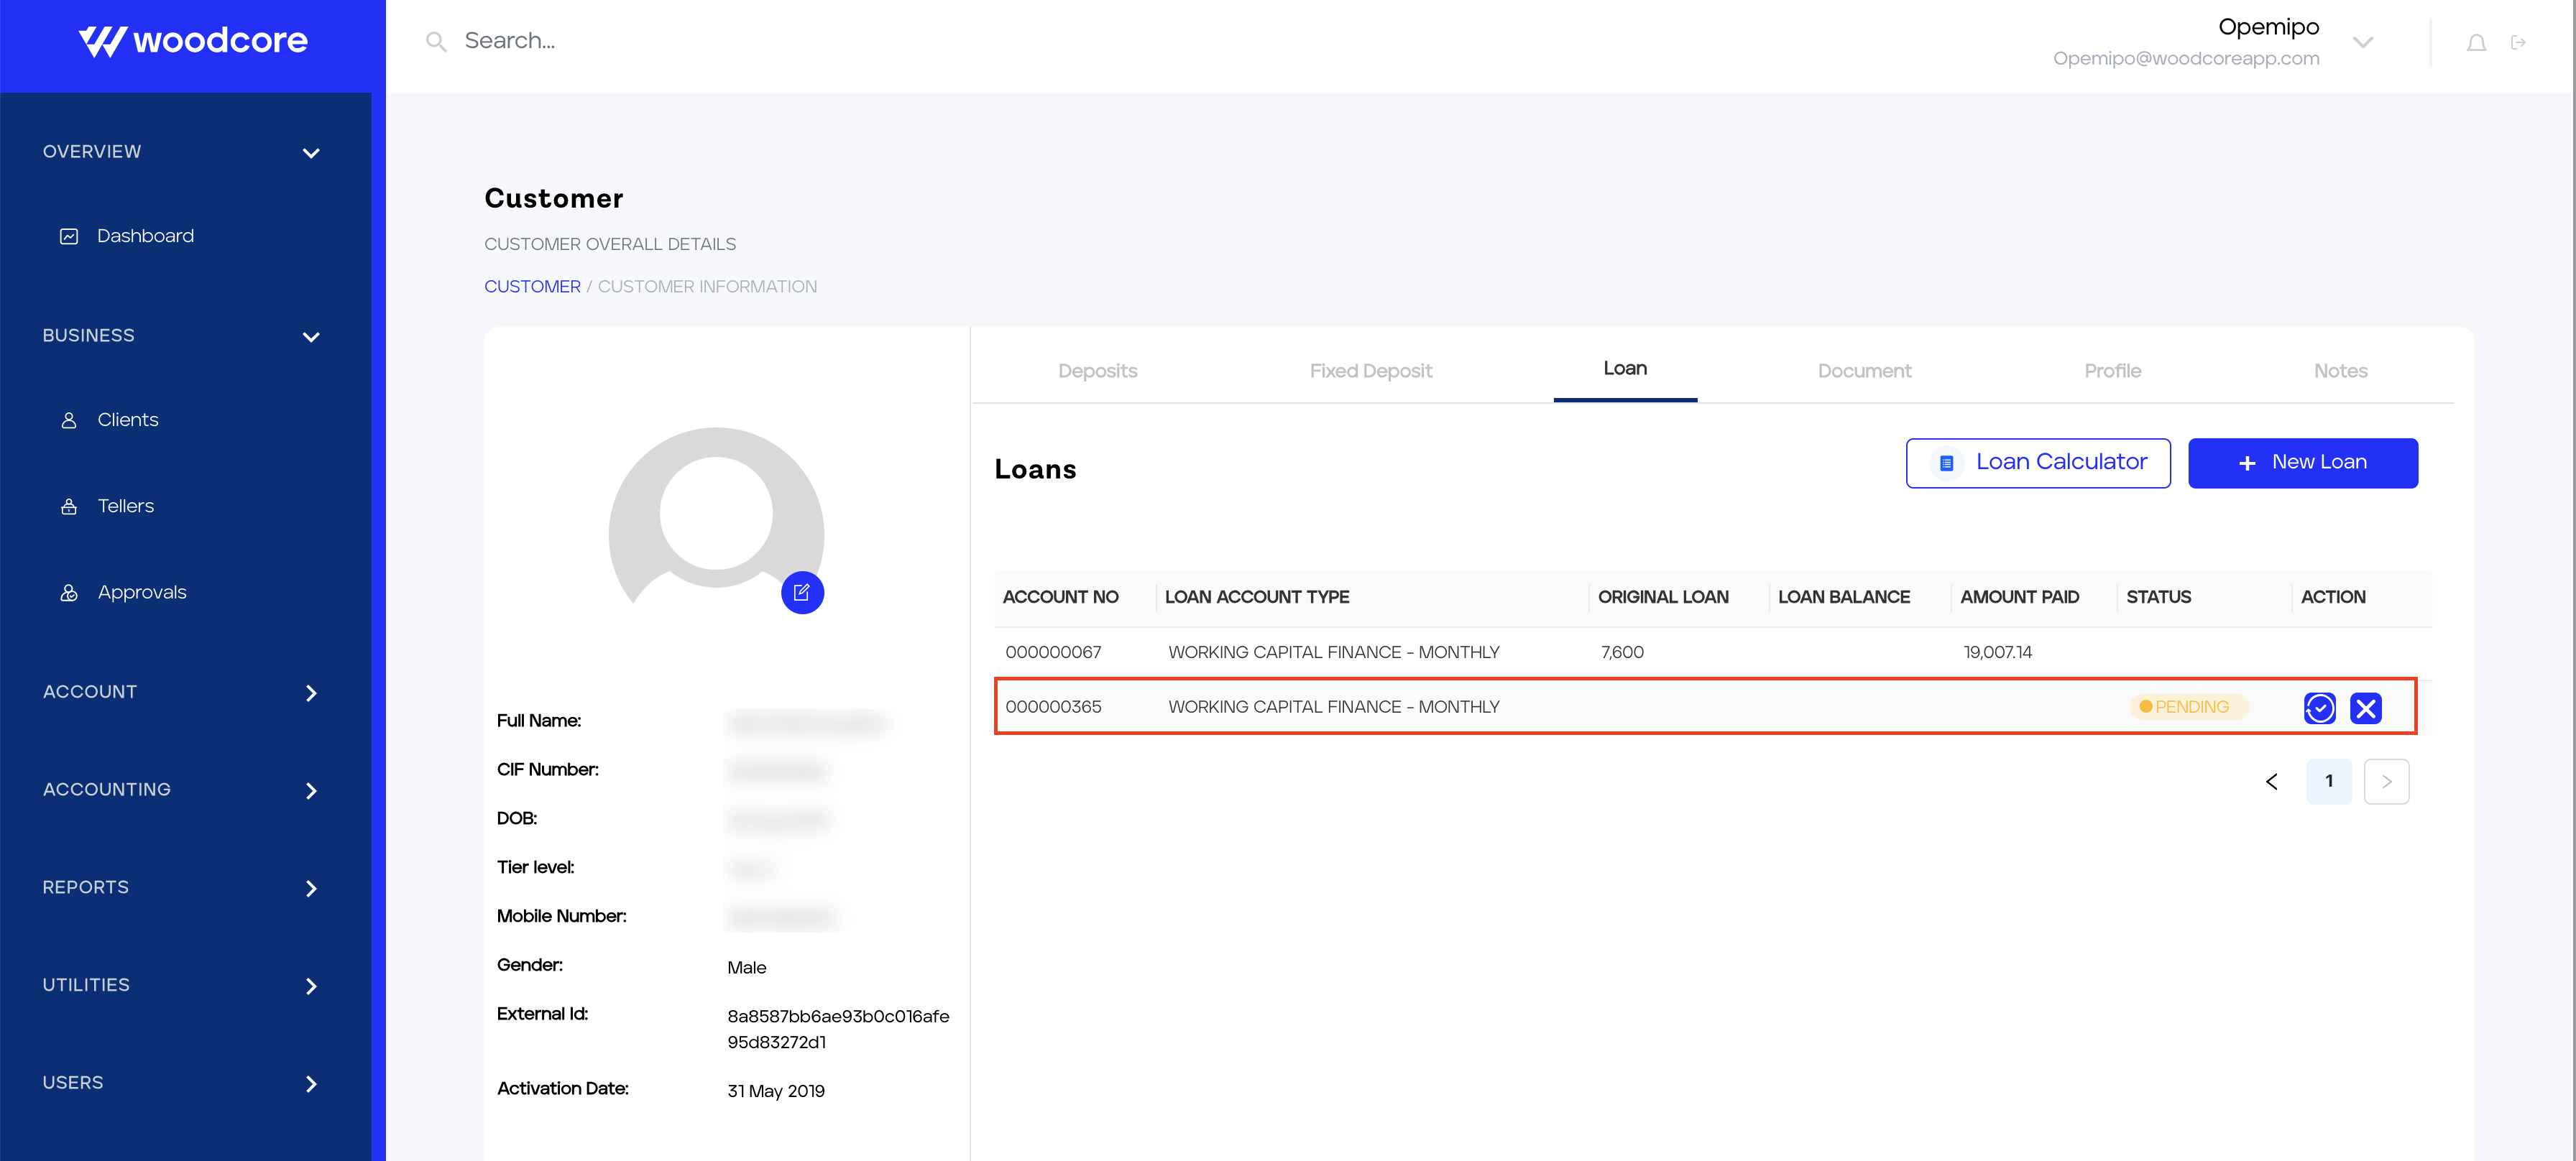Expand the ACCOUNTING section
This screenshot has width=2576, height=1161.
(311, 790)
